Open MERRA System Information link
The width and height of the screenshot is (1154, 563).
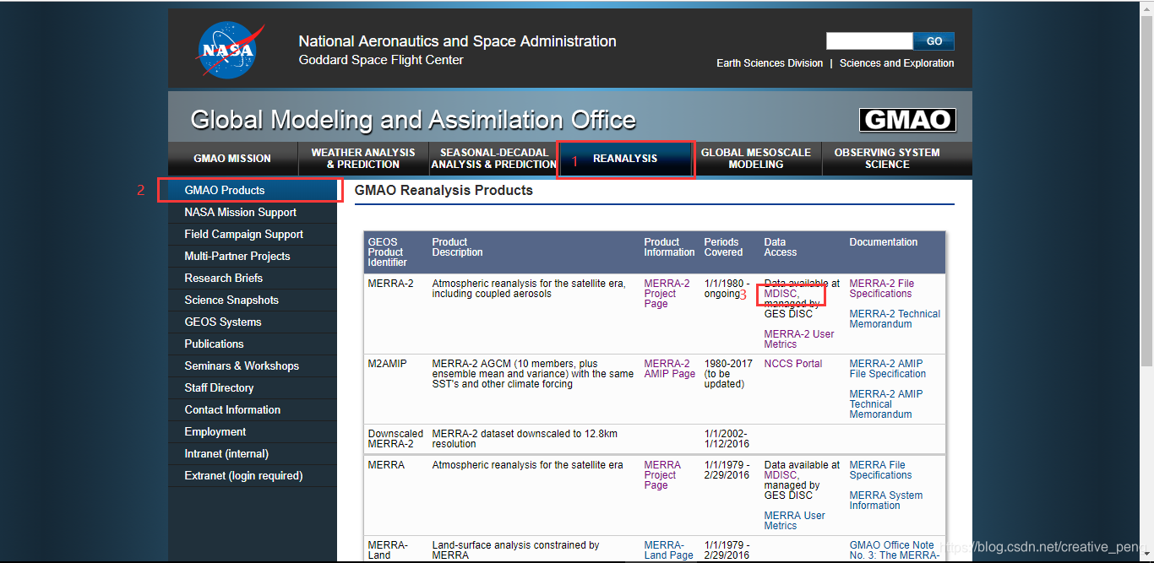pos(886,501)
